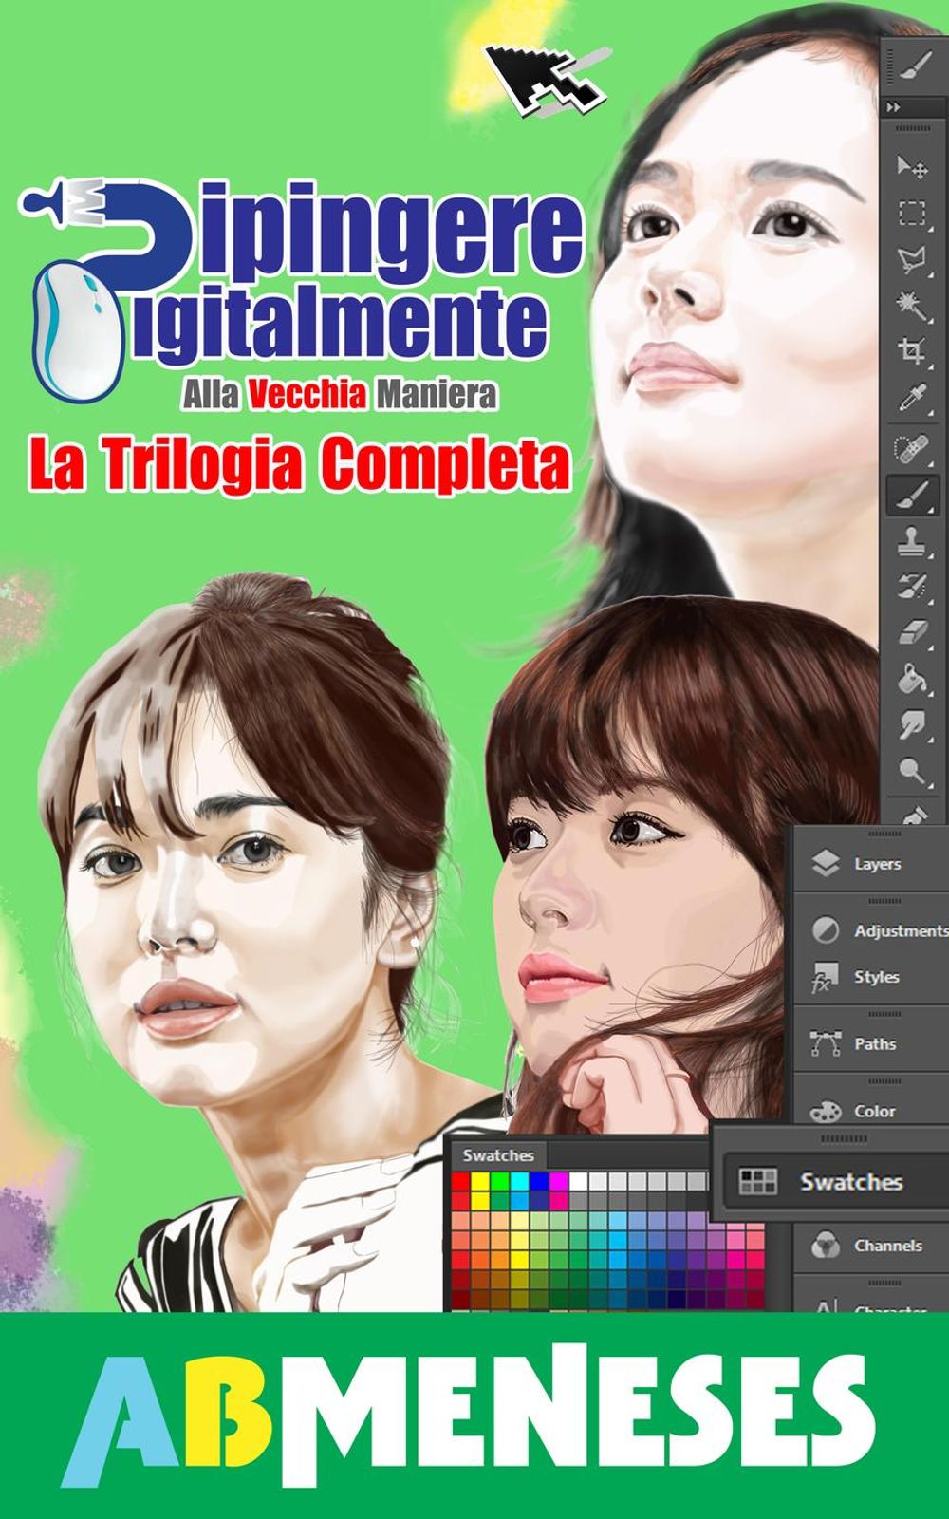
Task: Open the Channels panel
Action: pos(886,1246)
